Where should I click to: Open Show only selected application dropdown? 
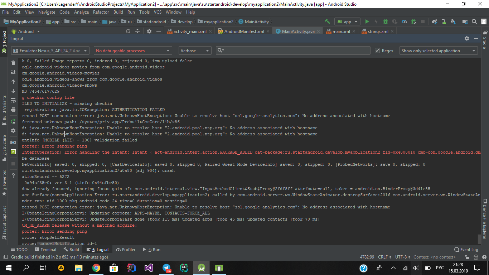pyautogui.click(x=438, y=50)
